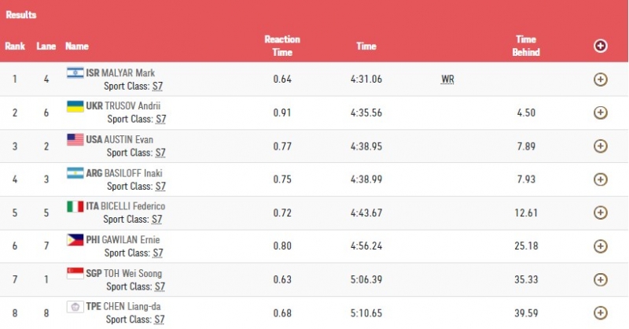Click the Chinese Taipei flag beside CHEN Liang-da
The height and width of the screenshot is (329, 629).
coord(75,306)
